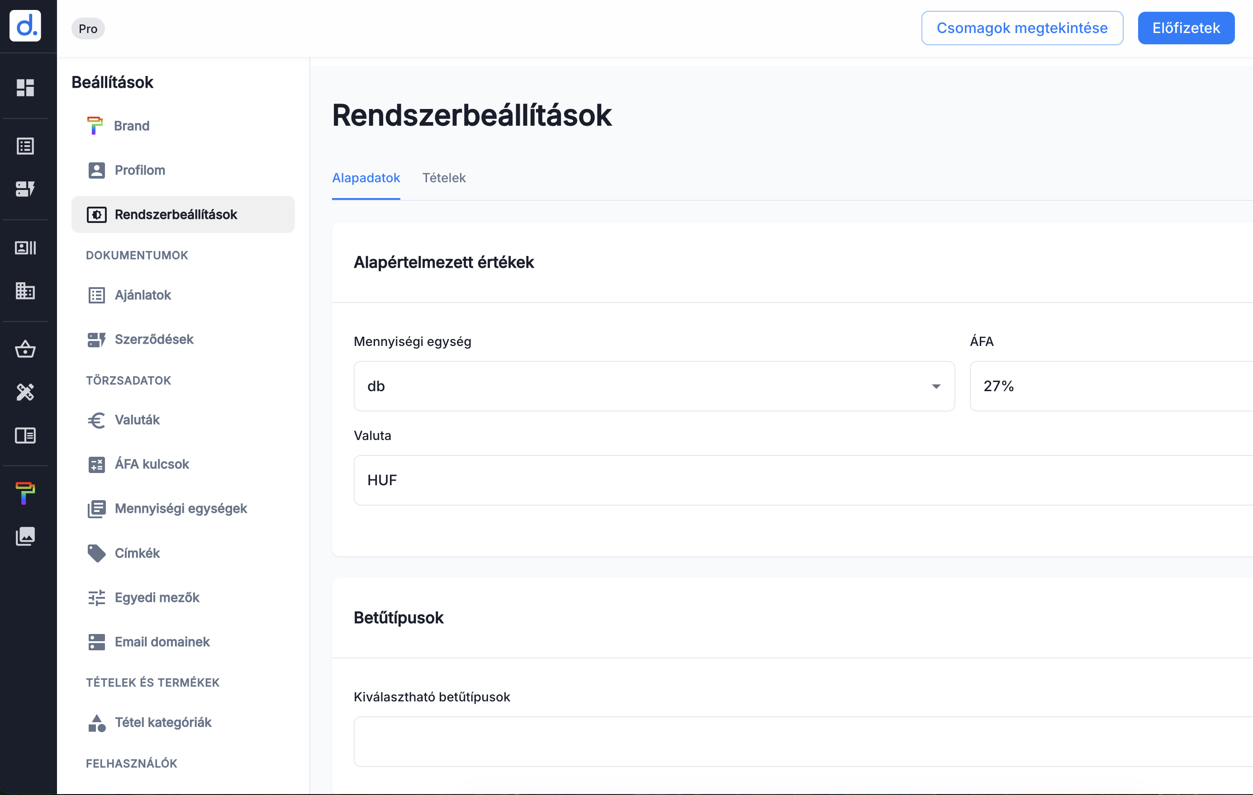
Task: Open Brand settings in the side menu
Action: pos(131,126)
